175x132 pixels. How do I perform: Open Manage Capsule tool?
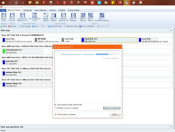[46, 17]
